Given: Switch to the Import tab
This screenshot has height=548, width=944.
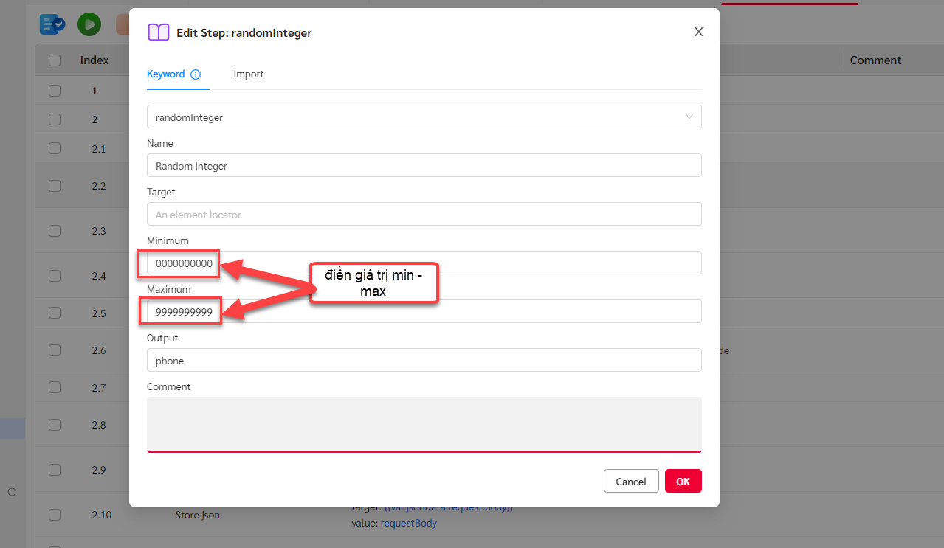Looking at the screenshot, I should (249, 74).
